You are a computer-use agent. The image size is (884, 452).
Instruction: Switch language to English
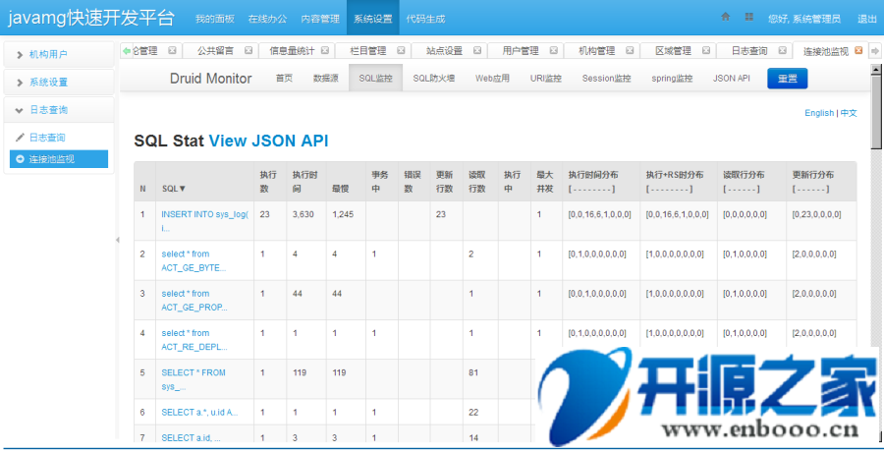point(819,113)
